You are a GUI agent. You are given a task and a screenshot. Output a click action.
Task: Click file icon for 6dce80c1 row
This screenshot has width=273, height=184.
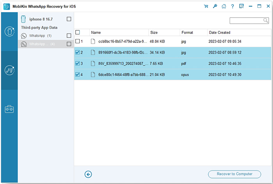point(93,74)
